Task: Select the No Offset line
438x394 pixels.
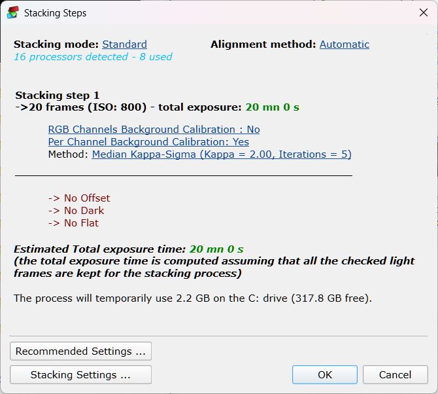Action: (x=79, y=198)
